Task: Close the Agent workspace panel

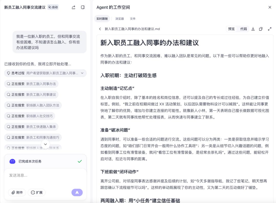Action: point(270,7)
